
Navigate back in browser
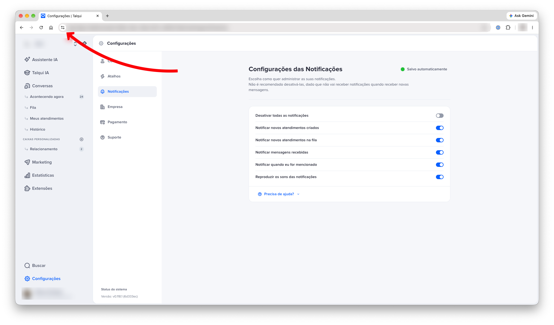point(22,28)
